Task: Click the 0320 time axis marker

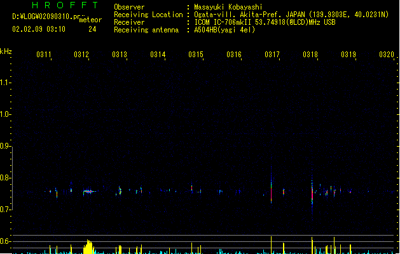Action: (x=387, y=55)
